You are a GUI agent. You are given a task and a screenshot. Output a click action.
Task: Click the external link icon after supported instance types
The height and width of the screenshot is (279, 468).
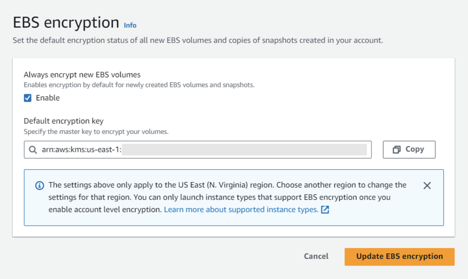click(x=324, y=209)
